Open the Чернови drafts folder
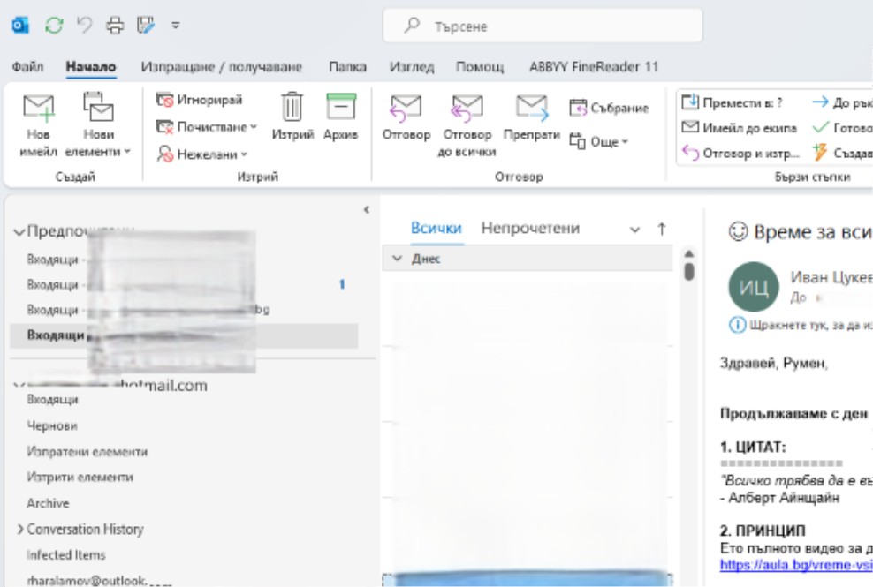873x587 pixels. pos(52,425)
